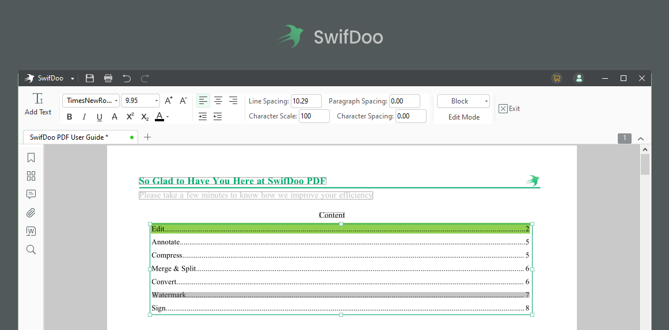The width and height of the screenshot is (669, 330).
Task: Apply the font color A swatch
Action: [159, 117]
